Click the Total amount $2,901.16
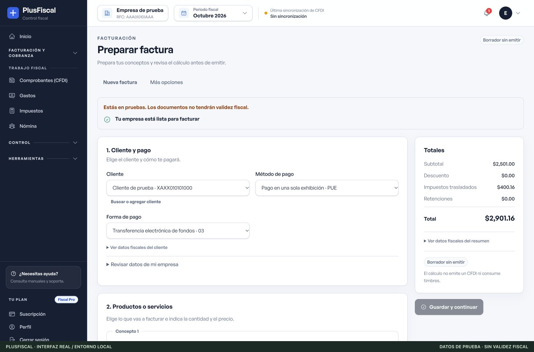 [500, 218]
